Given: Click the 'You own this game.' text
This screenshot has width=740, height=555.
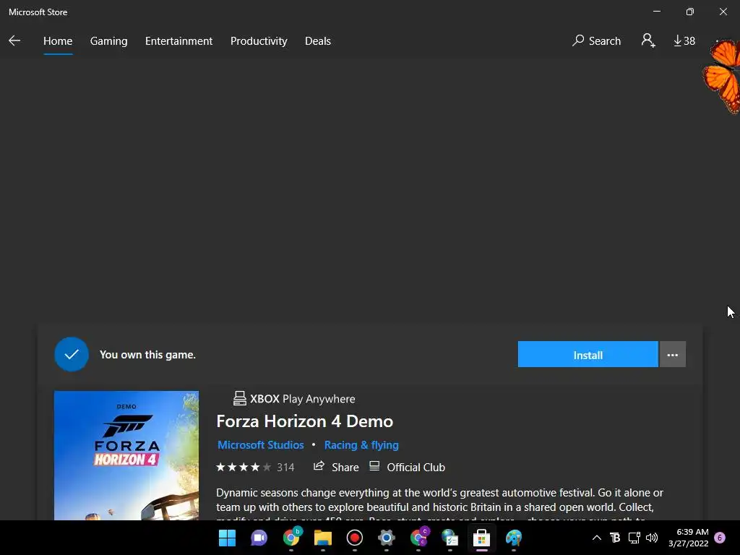Looking at the screenshot, I should click(147, 355).
